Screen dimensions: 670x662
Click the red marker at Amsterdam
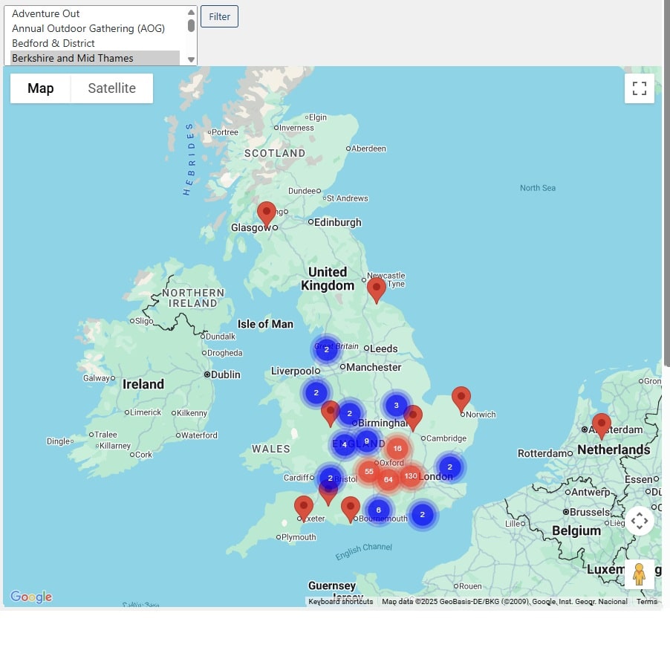pos(601,424)
